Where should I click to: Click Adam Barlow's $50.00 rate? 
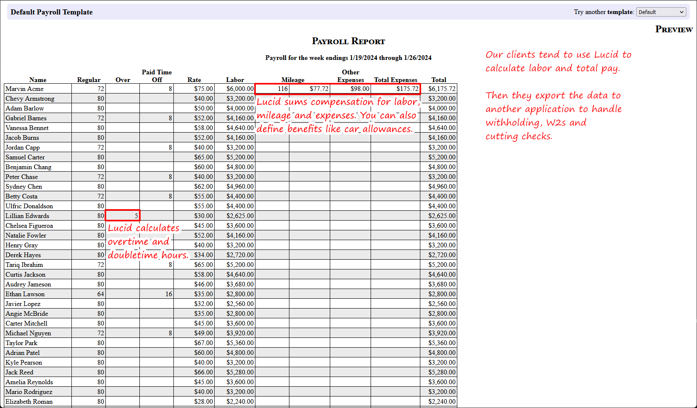[194, 108]
